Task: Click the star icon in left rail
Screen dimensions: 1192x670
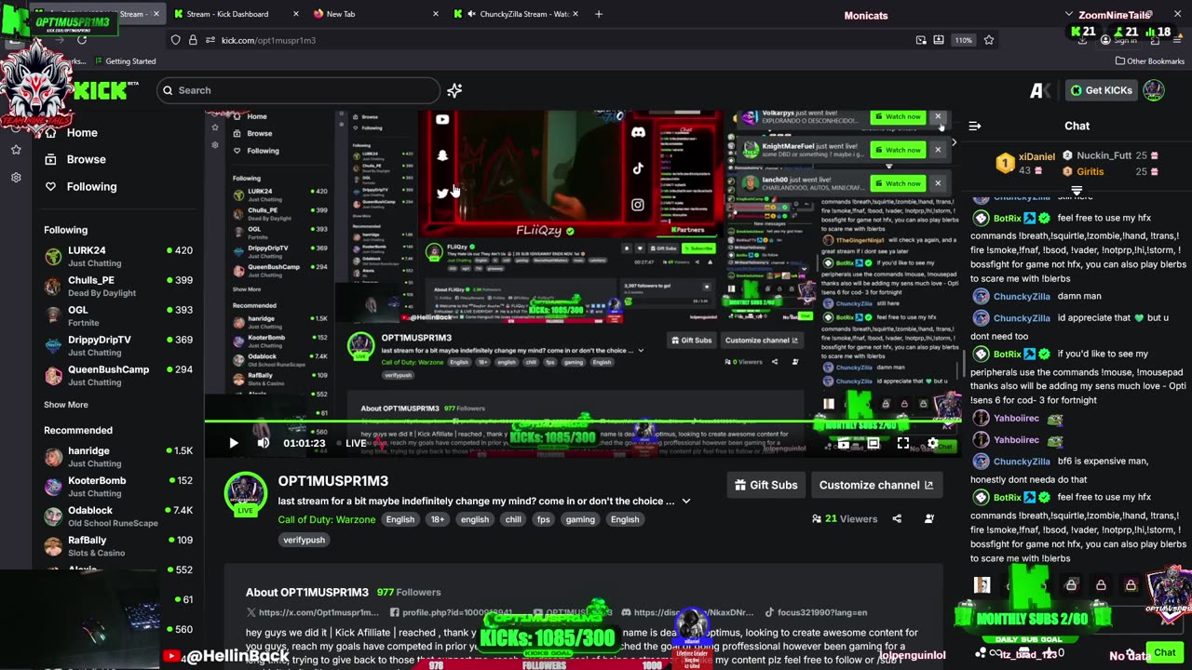Action: pyautogui.click(x=16, y=150)
